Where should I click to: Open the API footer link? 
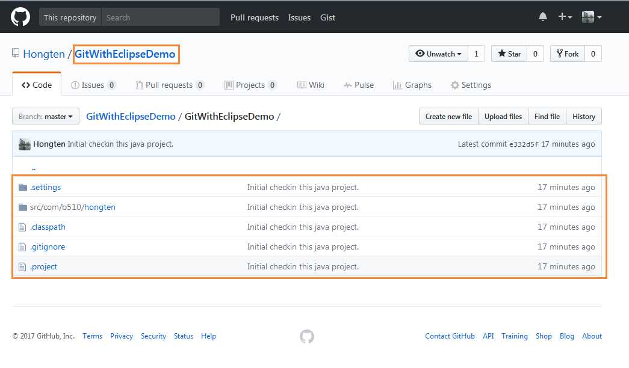488,336
